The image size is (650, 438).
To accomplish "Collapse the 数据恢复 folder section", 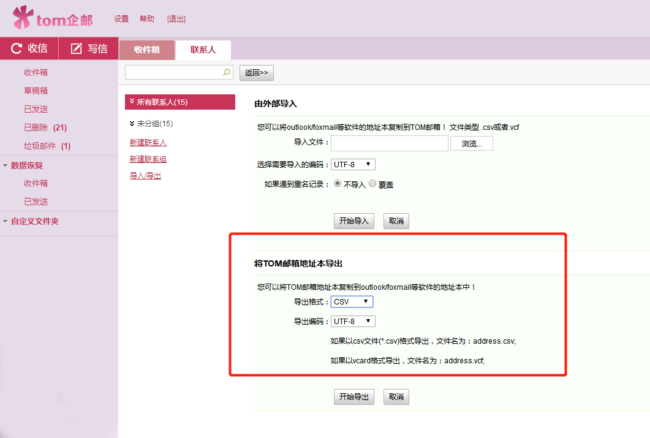I will click(x=6, y=165).
